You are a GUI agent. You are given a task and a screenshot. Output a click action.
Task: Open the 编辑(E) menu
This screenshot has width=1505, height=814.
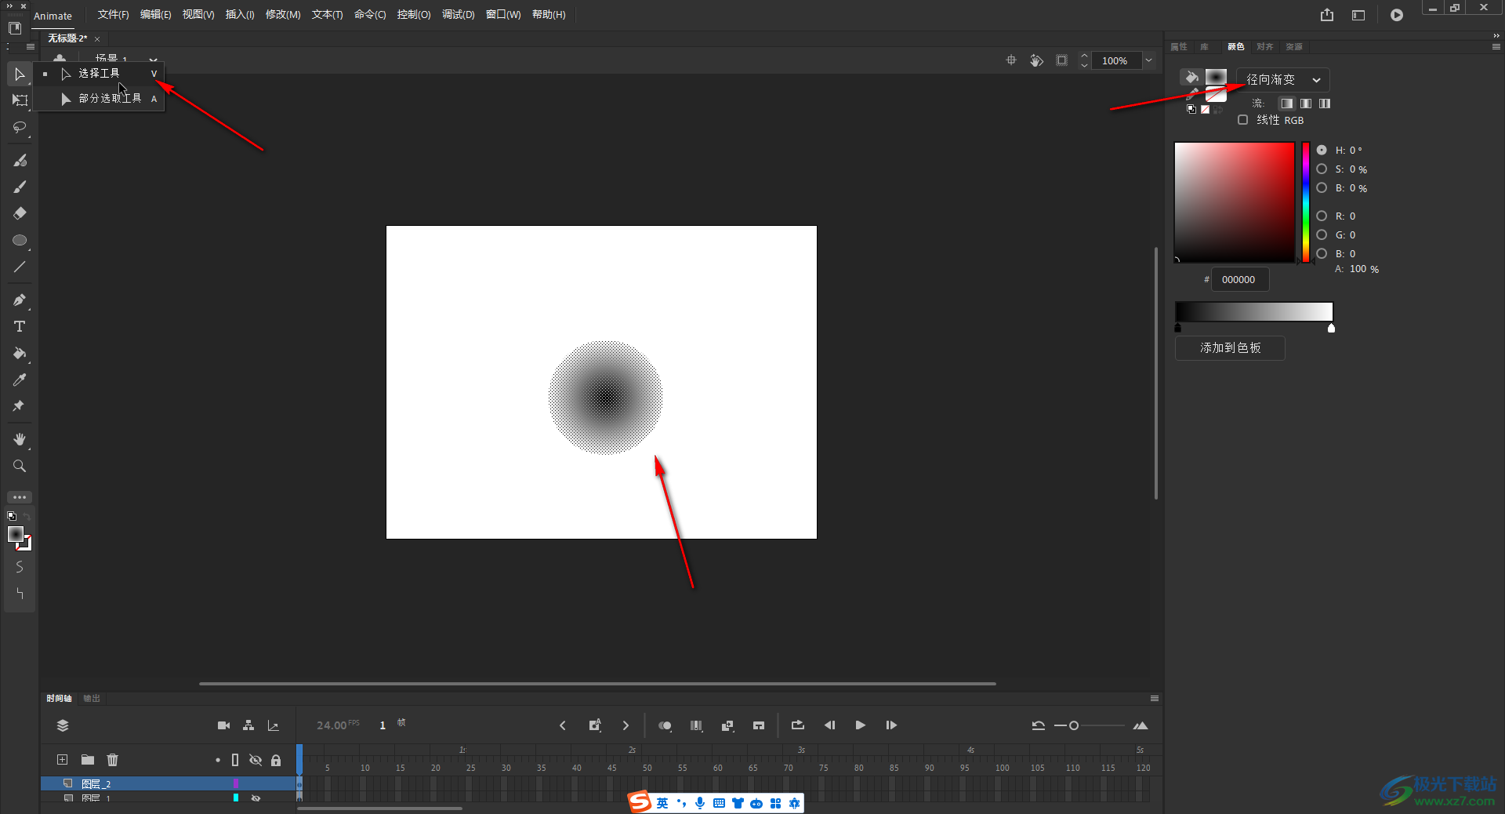(155, 15)
